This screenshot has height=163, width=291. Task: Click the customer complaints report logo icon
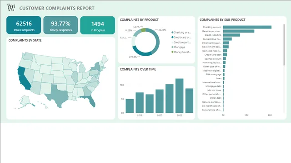click(11, 8)
